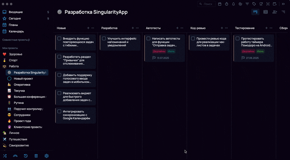Open Автотесты column options menu

coord(182,28)
